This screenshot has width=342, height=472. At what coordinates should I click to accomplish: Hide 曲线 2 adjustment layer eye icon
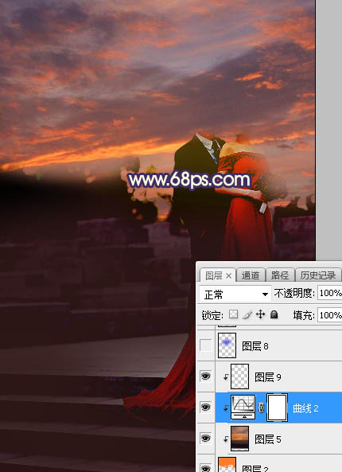pyautogui.click(x=206, y=408)
